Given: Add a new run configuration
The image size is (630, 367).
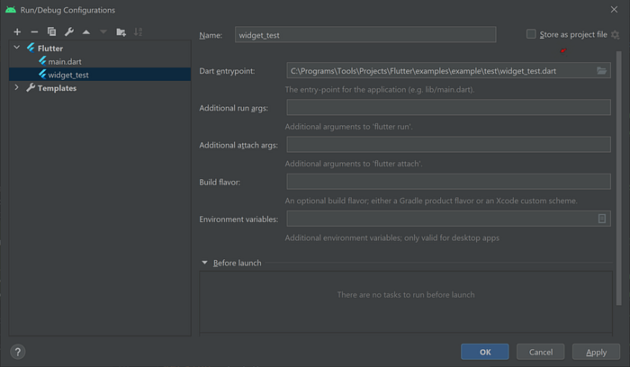Looking at the screenshot, I should 17,31.
